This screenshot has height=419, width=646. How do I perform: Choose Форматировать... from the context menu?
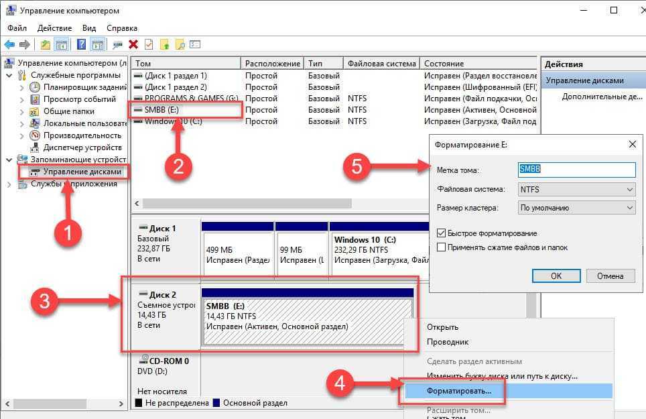pyautogui.click(x=459, y=390)
